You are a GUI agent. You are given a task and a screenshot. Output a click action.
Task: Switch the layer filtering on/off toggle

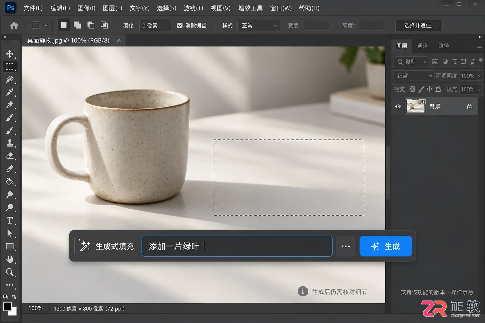[x=481, y=60]
